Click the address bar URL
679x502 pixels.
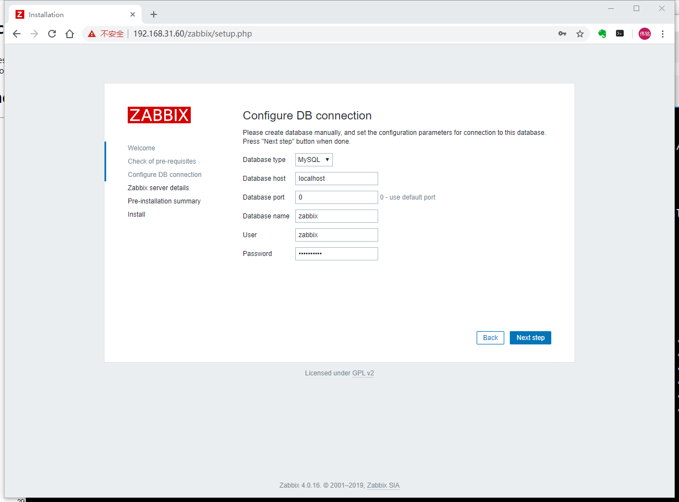(x=192, y=34)
